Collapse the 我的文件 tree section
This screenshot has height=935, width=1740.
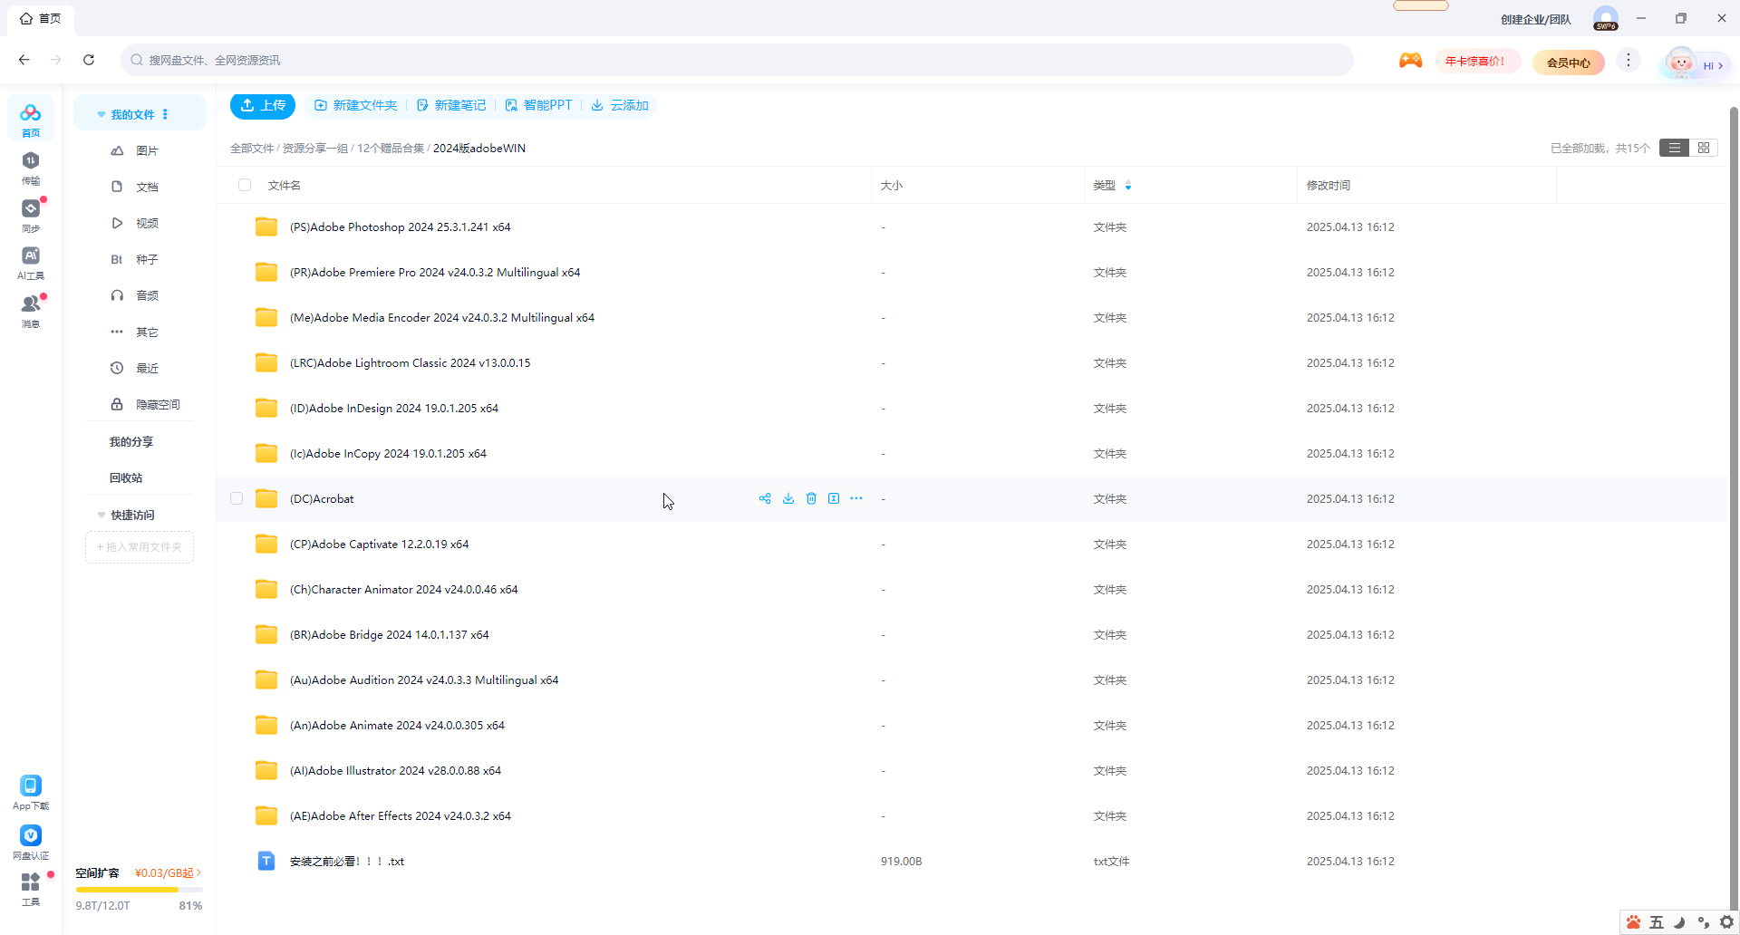pos(101,115)
